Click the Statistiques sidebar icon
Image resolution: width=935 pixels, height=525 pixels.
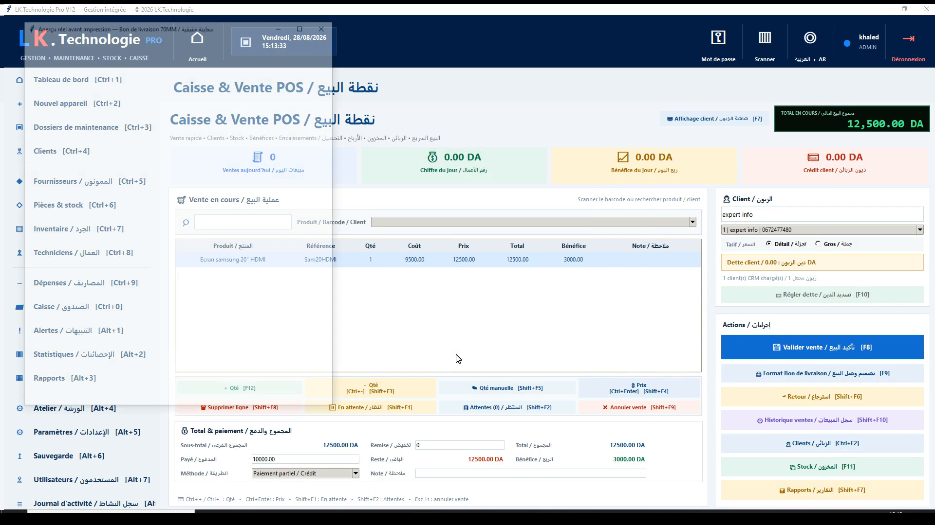[x=19, y=354]
